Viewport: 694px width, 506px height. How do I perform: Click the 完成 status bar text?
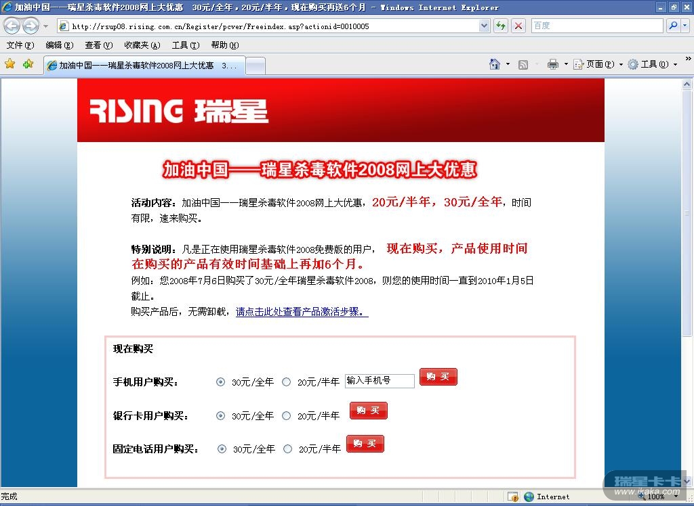pos(9,497)
